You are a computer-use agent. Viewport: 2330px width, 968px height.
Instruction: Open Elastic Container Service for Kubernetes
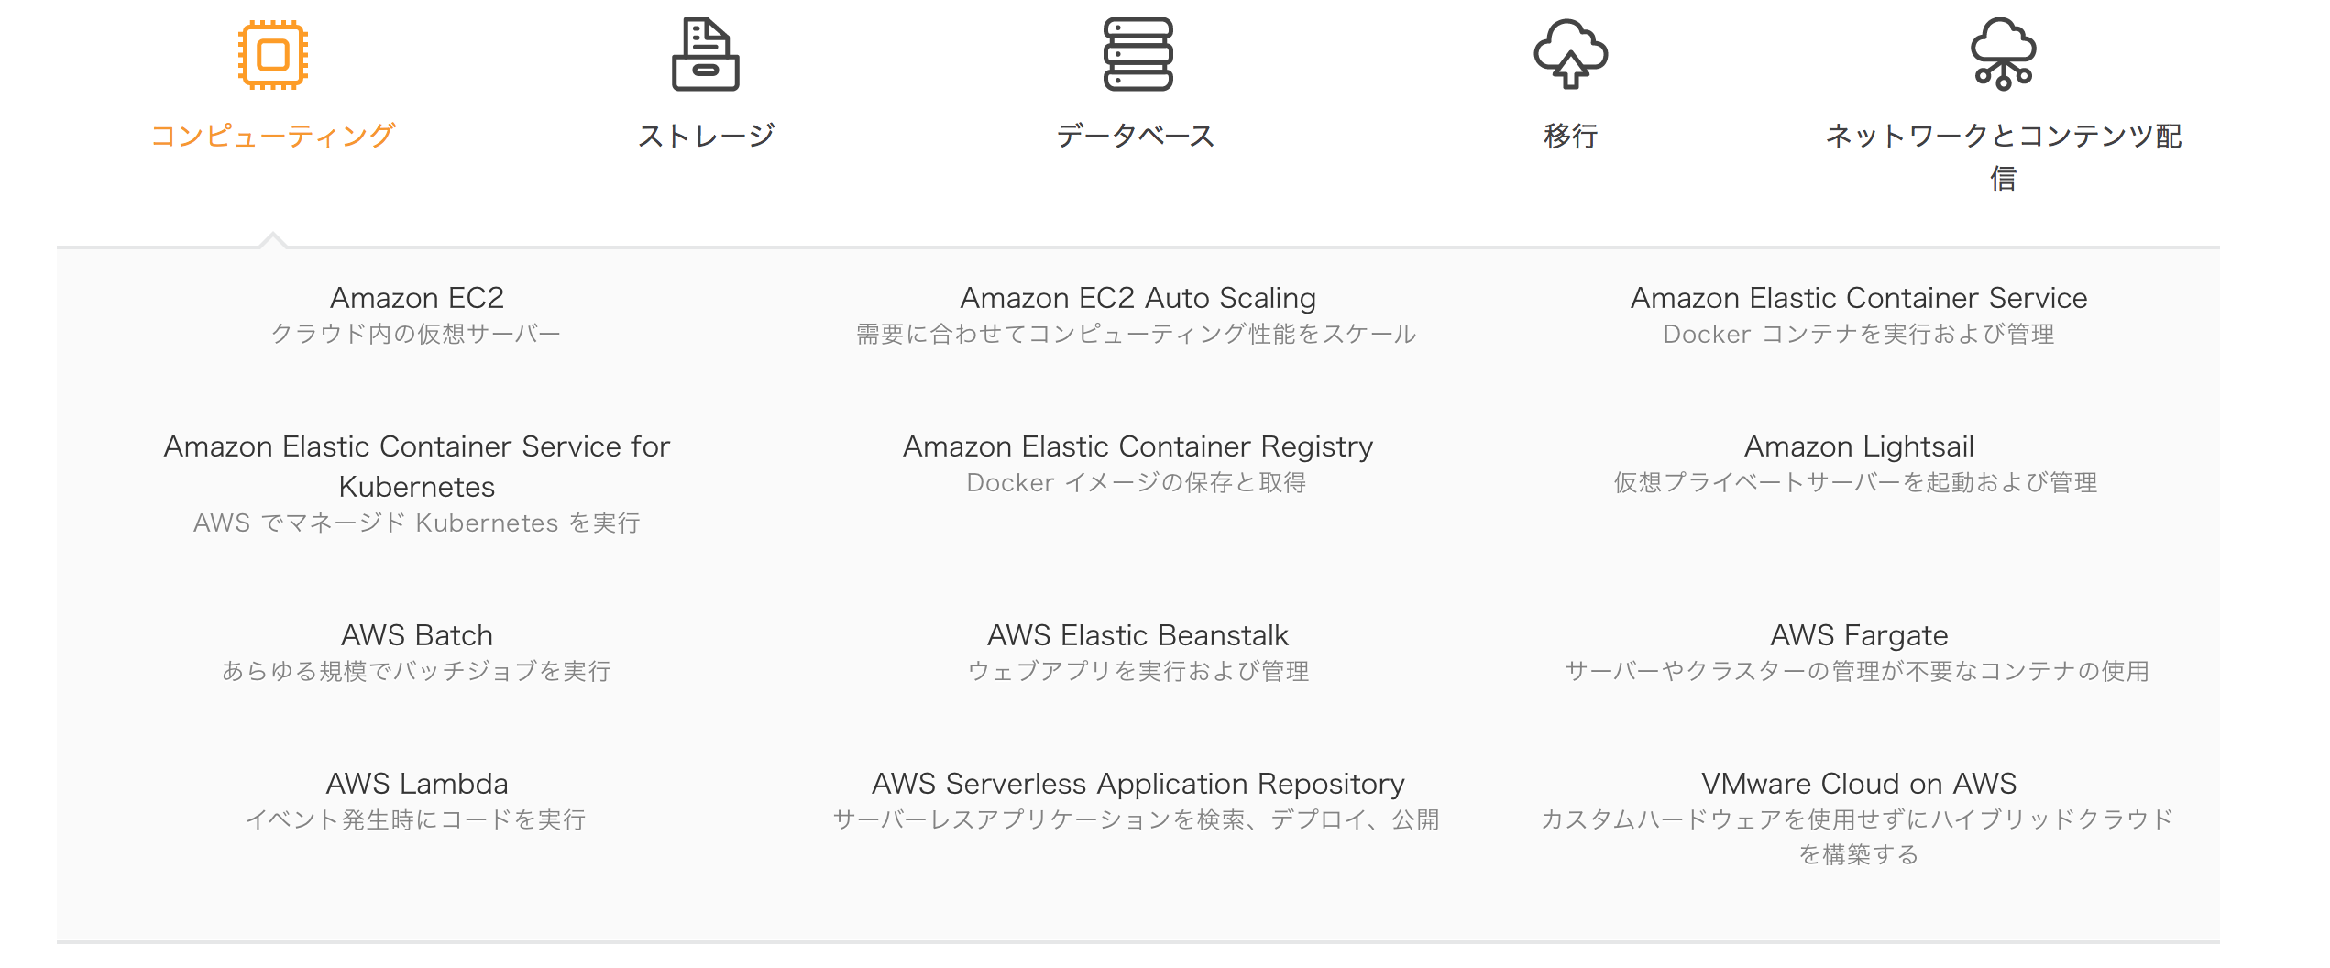(x=416, y=466)
